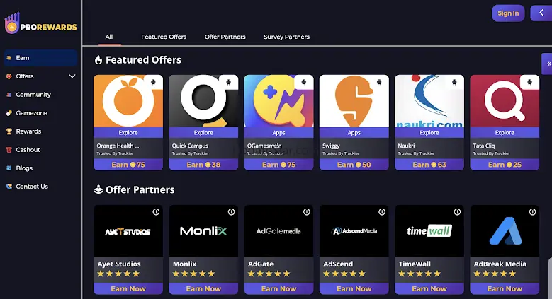Image resolution: width=552 pixels, height=299 pixels.
Task: Open the Offer Partners tab
Action: [225, 37]
